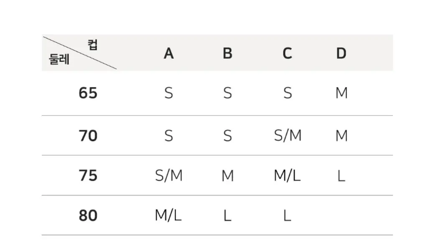Click S/M in row 75 column A
The image size is (428, 249).
[x=169, y=176]
